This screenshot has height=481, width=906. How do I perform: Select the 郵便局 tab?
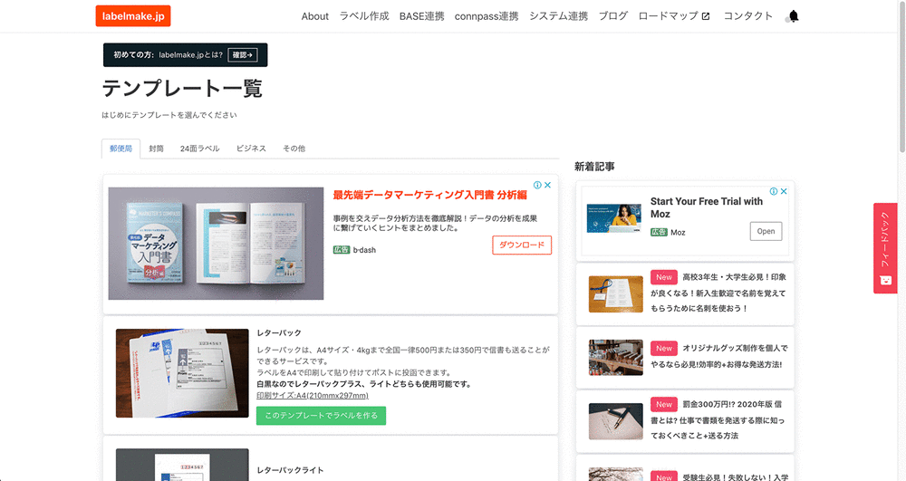tap(120, 149)
